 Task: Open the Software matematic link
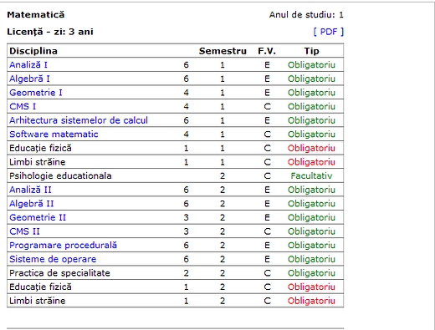click(54, 135)
